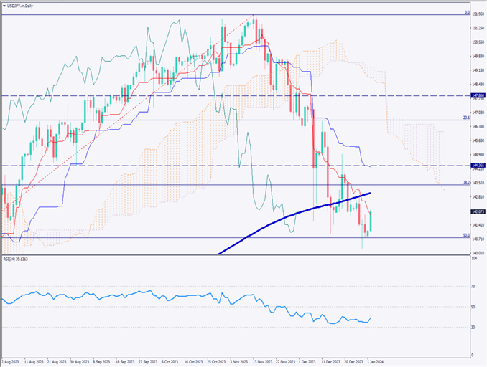Click the Fibonacci 0.0 level label at top
The image size is (487, 367).
point(467,12)
